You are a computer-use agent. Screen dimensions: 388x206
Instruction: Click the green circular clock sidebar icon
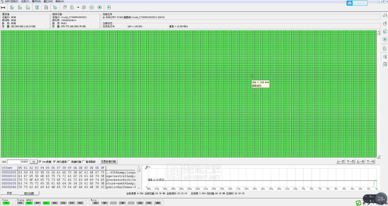coord(385,32)
